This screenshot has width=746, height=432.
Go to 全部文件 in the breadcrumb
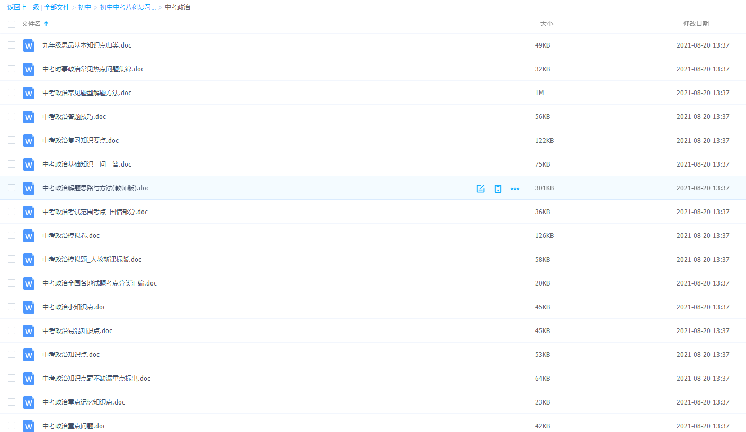(57, 7)
